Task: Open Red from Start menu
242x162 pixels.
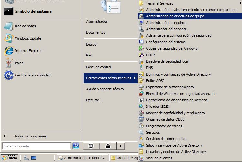Action: click(89, 55)
